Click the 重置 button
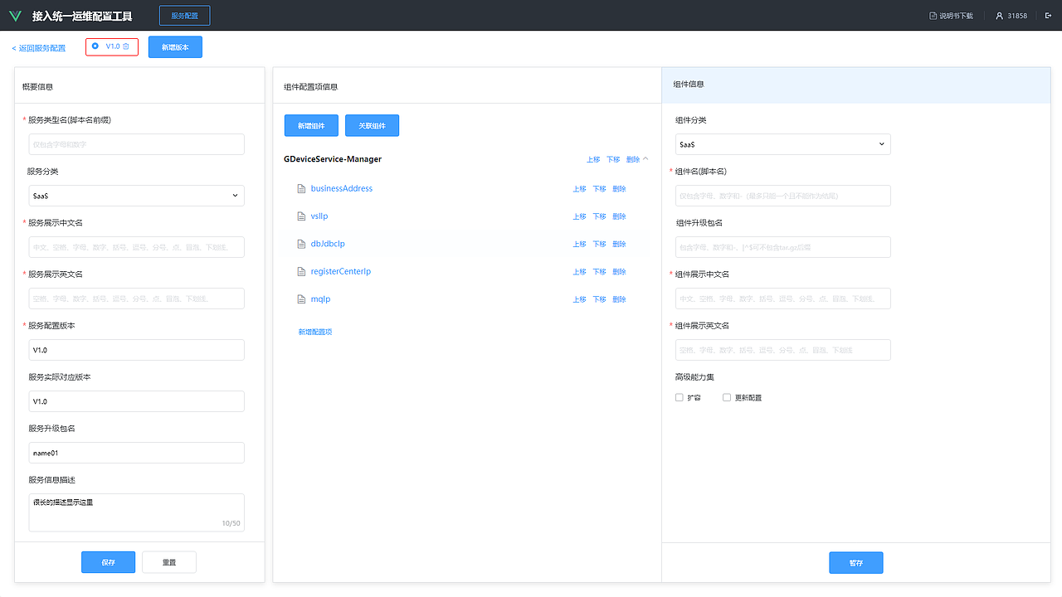Viewport: 1062px width, 597px height. 169,562
